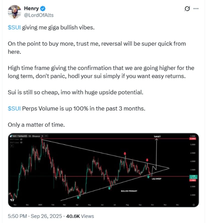Hide the second SMA indicator via its eye
207x223 pixels.
[21, 142]
